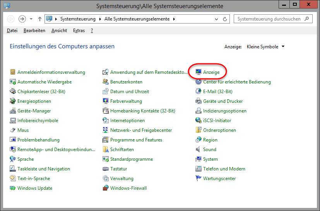Click the Ordneroptionen folder icon
Screen dimensions: 320x211
pyautogui.click(x=199, y=130)
